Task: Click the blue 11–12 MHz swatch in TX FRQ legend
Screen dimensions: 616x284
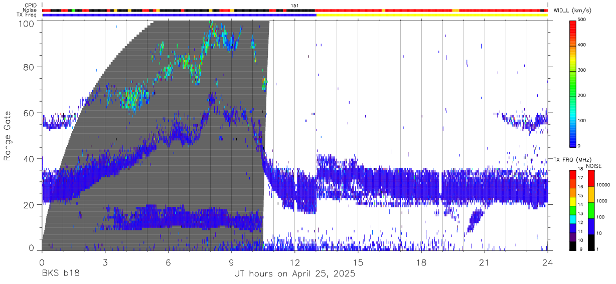Action: (x=572, y=227)
